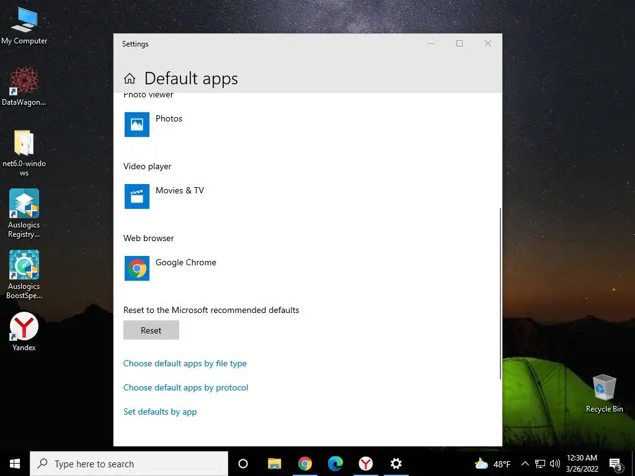Select My Computer desktop icon
The image size is (635, 476).
click(x=24, y=25)
